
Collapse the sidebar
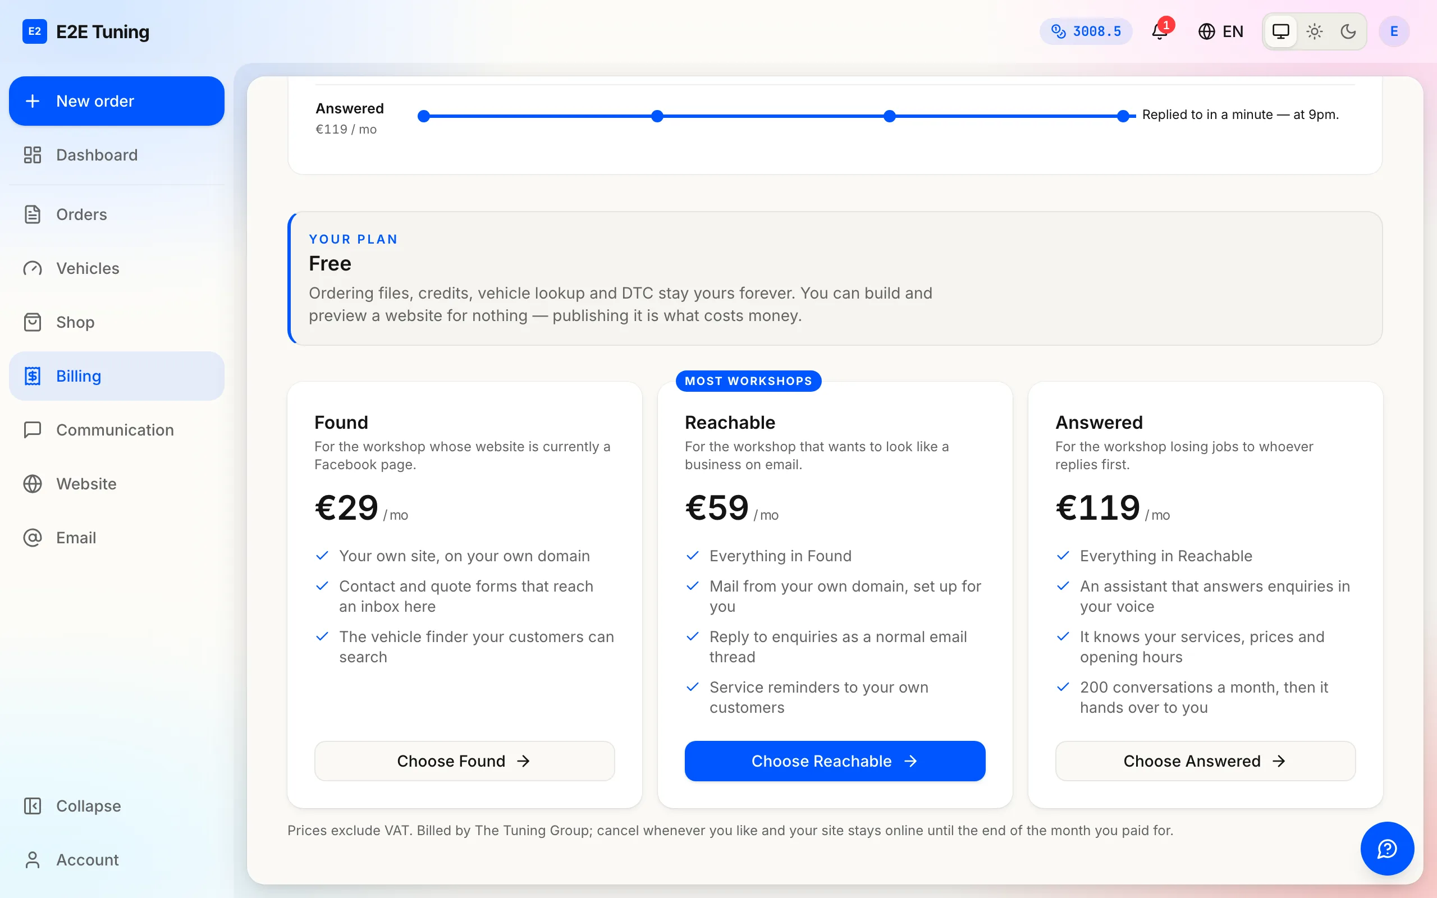pos(116,806)
